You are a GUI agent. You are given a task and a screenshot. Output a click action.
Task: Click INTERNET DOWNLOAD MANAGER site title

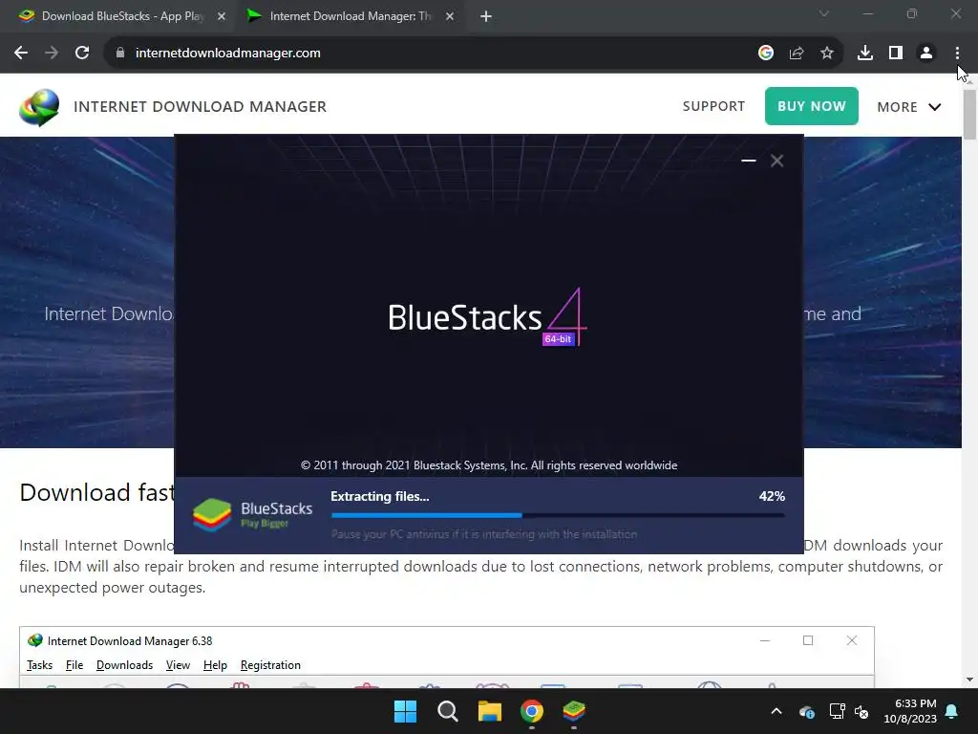201,107
